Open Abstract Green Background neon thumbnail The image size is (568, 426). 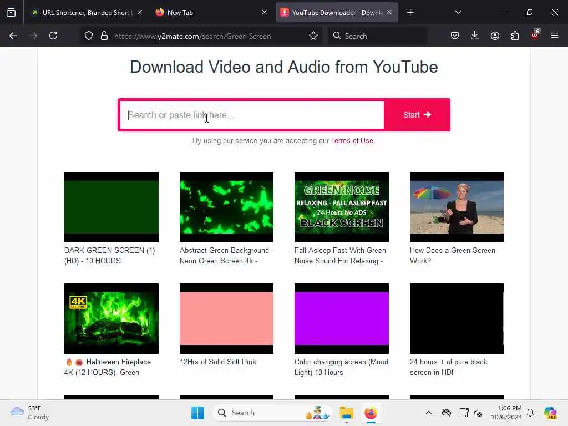pos(226,207)
